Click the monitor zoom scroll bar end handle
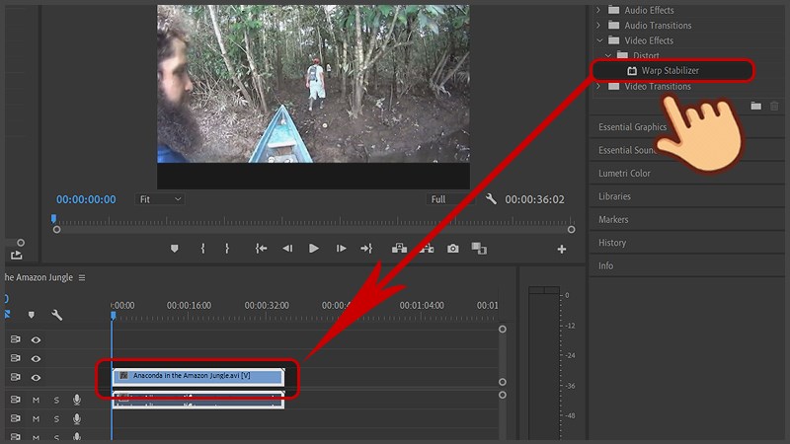790x444 pixels. [x=571, y=230]
